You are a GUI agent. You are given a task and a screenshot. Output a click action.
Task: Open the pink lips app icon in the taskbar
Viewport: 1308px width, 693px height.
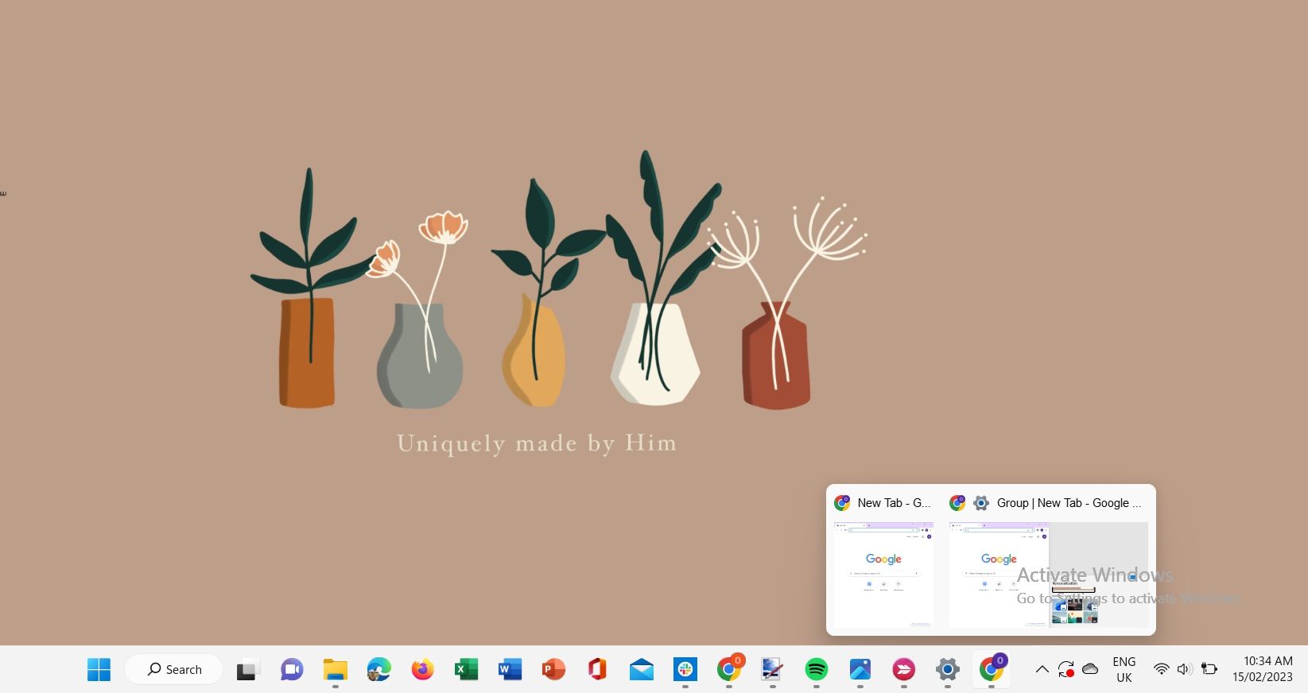903,670
